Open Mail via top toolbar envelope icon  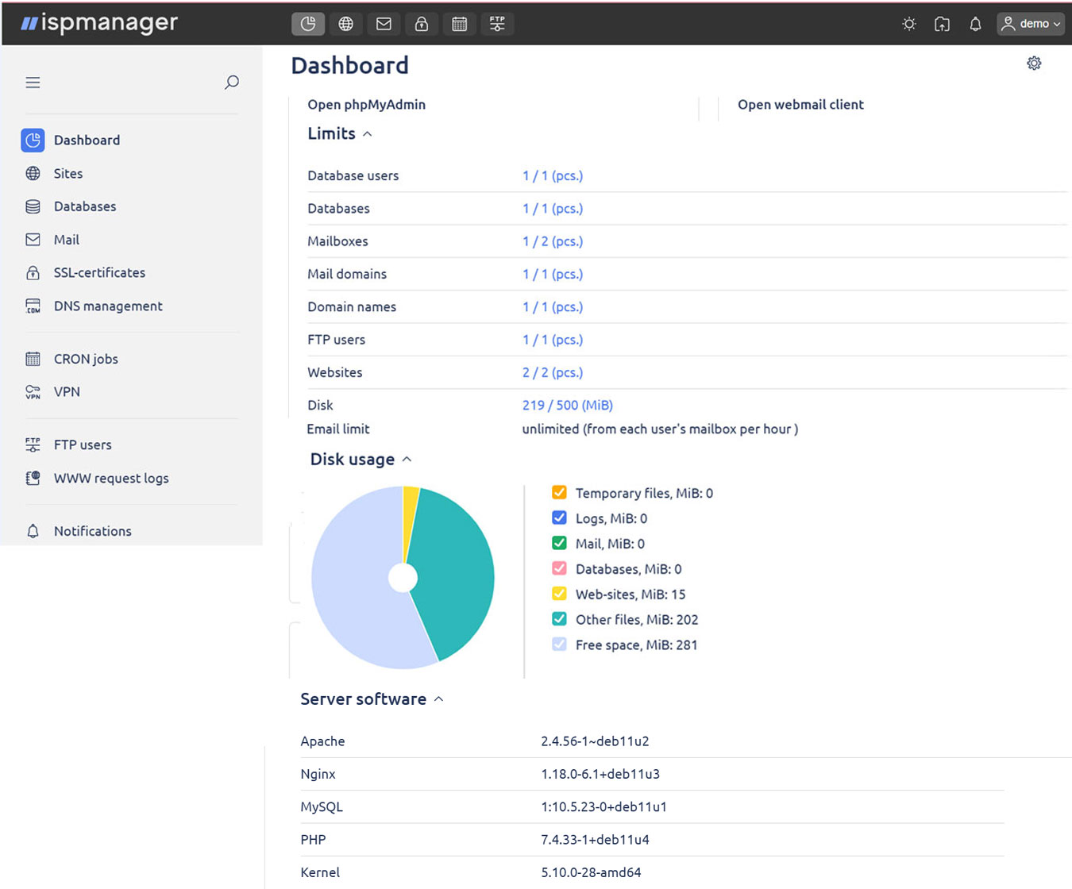coord(384,24)
